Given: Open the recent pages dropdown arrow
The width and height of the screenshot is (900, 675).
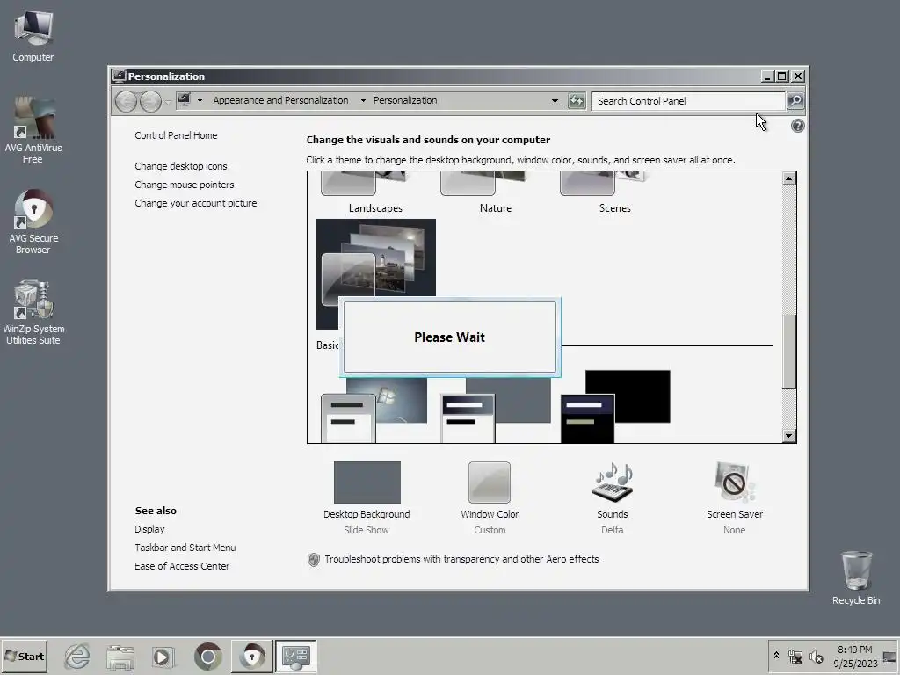Looking at the screenshot, I should click(x=168, y=102).
